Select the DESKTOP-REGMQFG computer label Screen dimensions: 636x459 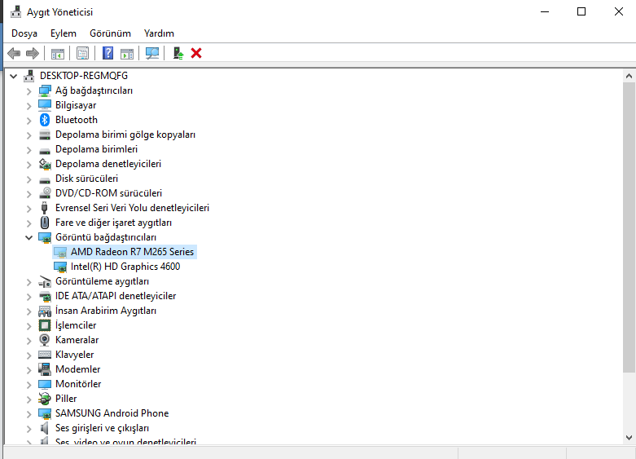pyautogui.click(x=84, y=76)
